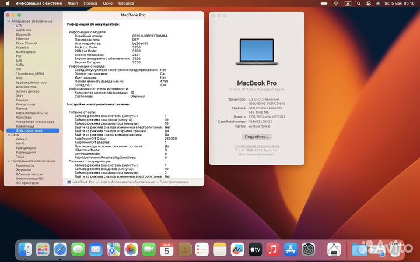Collapse the Аппаратное обеспечение section

pyautogui.click(x=9, y=22)
